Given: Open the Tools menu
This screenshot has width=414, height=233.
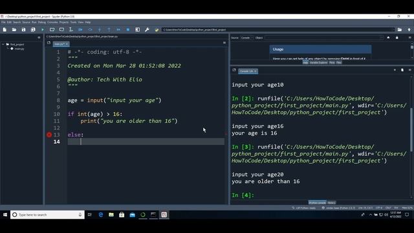Looking at the screenshot, I should [73, 22].
